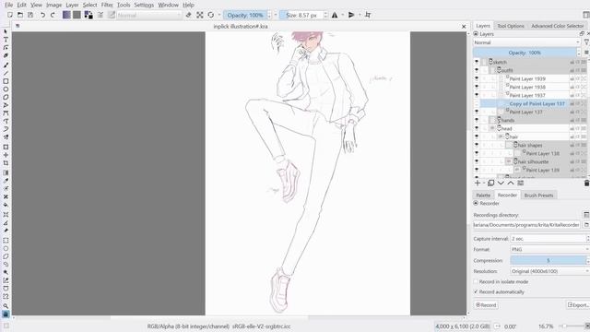The height and width of the screenshot is (332, 590).
Task: Select the Gradient tool
Action: click(6, 172)
